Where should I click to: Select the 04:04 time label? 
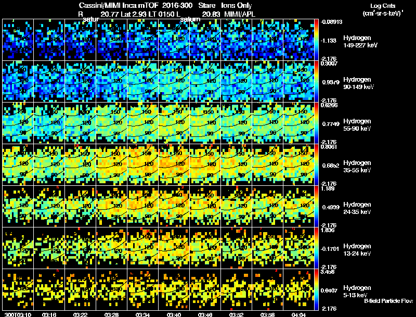(298, 314)
